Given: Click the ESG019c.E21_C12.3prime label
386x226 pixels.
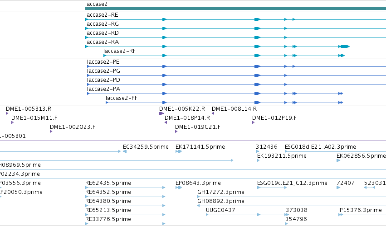Looking at the screenshot, I should tap(292, 183).
